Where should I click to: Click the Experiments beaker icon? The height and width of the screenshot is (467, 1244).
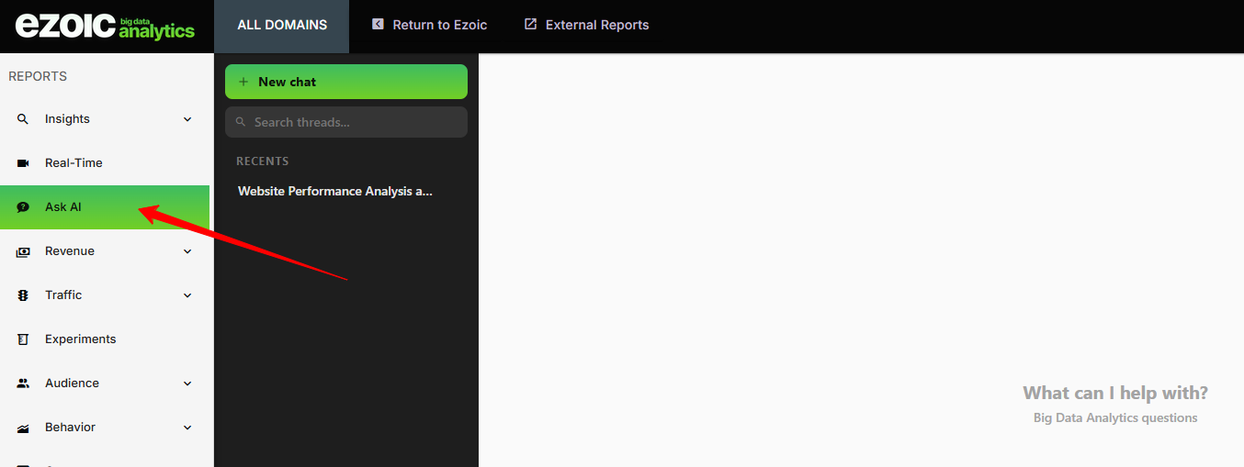(x=23, y=339)
